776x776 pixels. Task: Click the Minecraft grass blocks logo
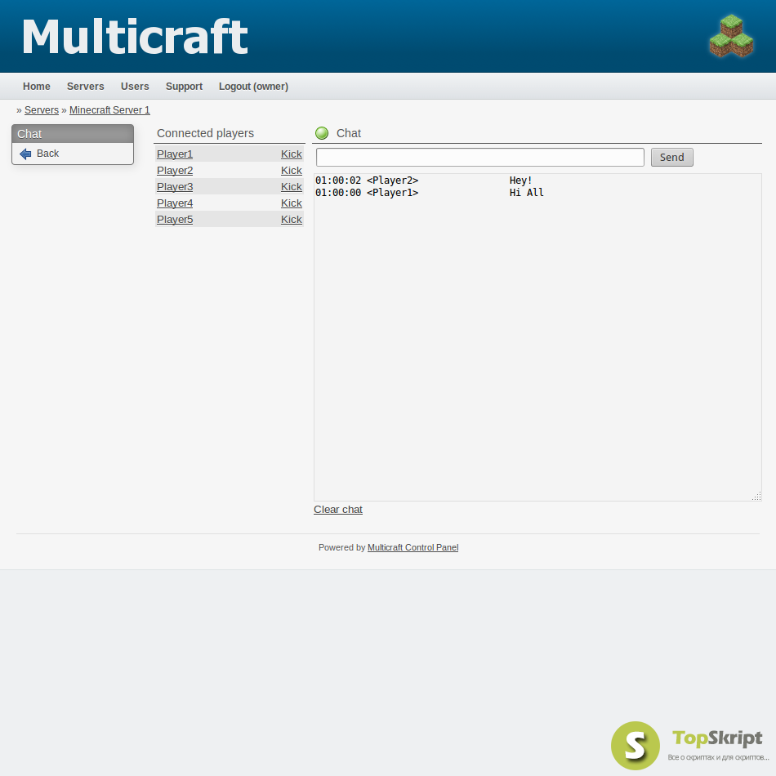731,36
